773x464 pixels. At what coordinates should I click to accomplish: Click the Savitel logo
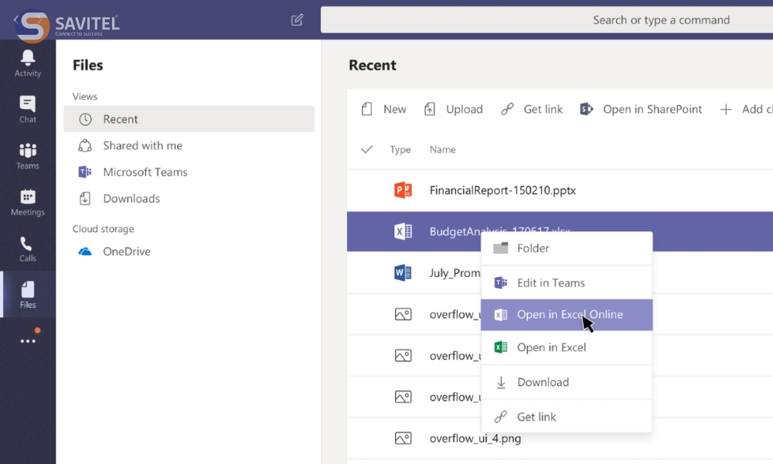point(68,25)
